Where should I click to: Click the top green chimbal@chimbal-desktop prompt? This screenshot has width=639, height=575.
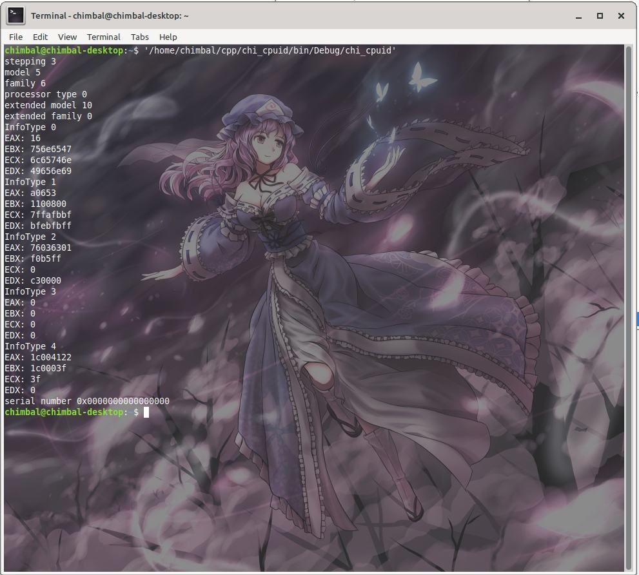click(x=64, y=50)
